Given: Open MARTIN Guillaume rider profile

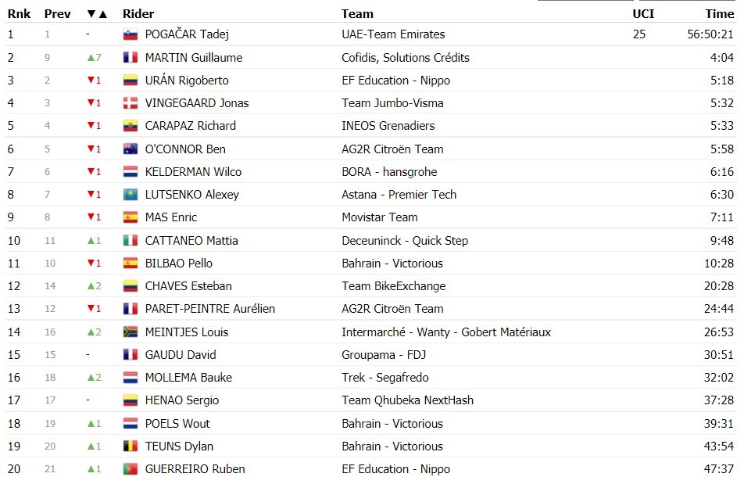Looking at the screenshot, I should [x=194, y=57].
